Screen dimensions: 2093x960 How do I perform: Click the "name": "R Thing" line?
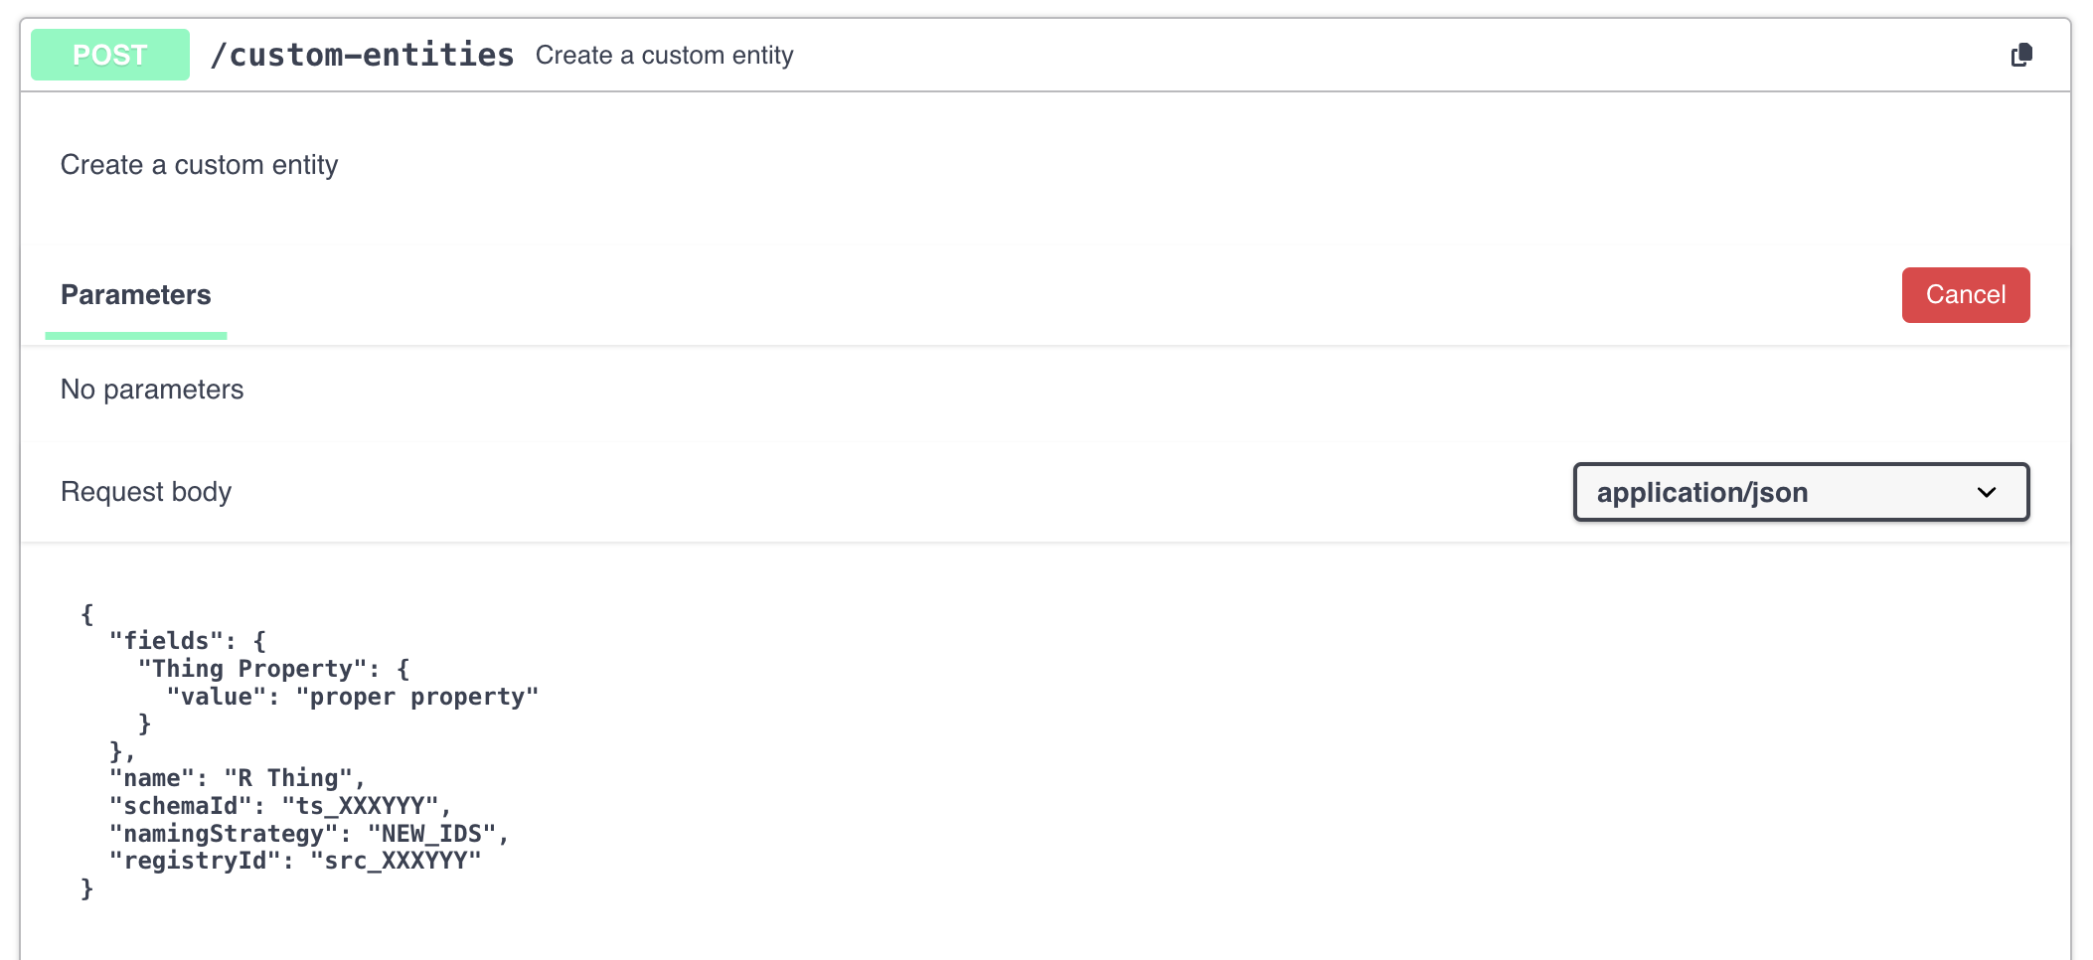238,778
